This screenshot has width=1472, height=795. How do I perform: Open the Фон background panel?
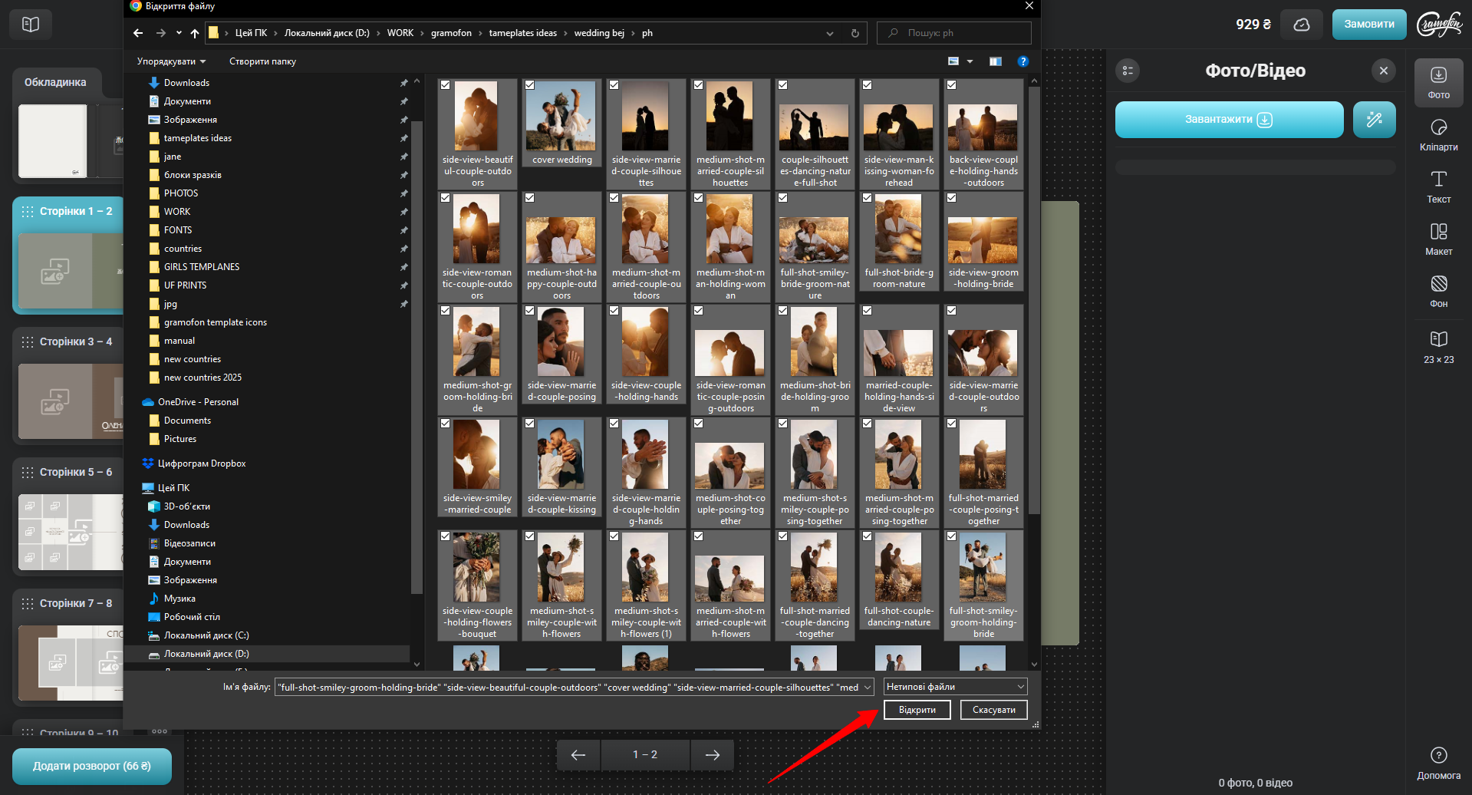click(1438, 292)
